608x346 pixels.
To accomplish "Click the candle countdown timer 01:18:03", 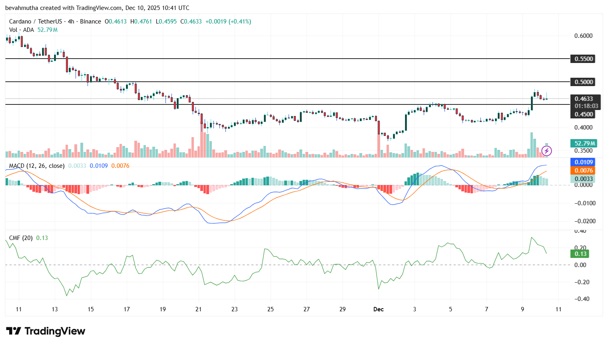I will point(586,105).
